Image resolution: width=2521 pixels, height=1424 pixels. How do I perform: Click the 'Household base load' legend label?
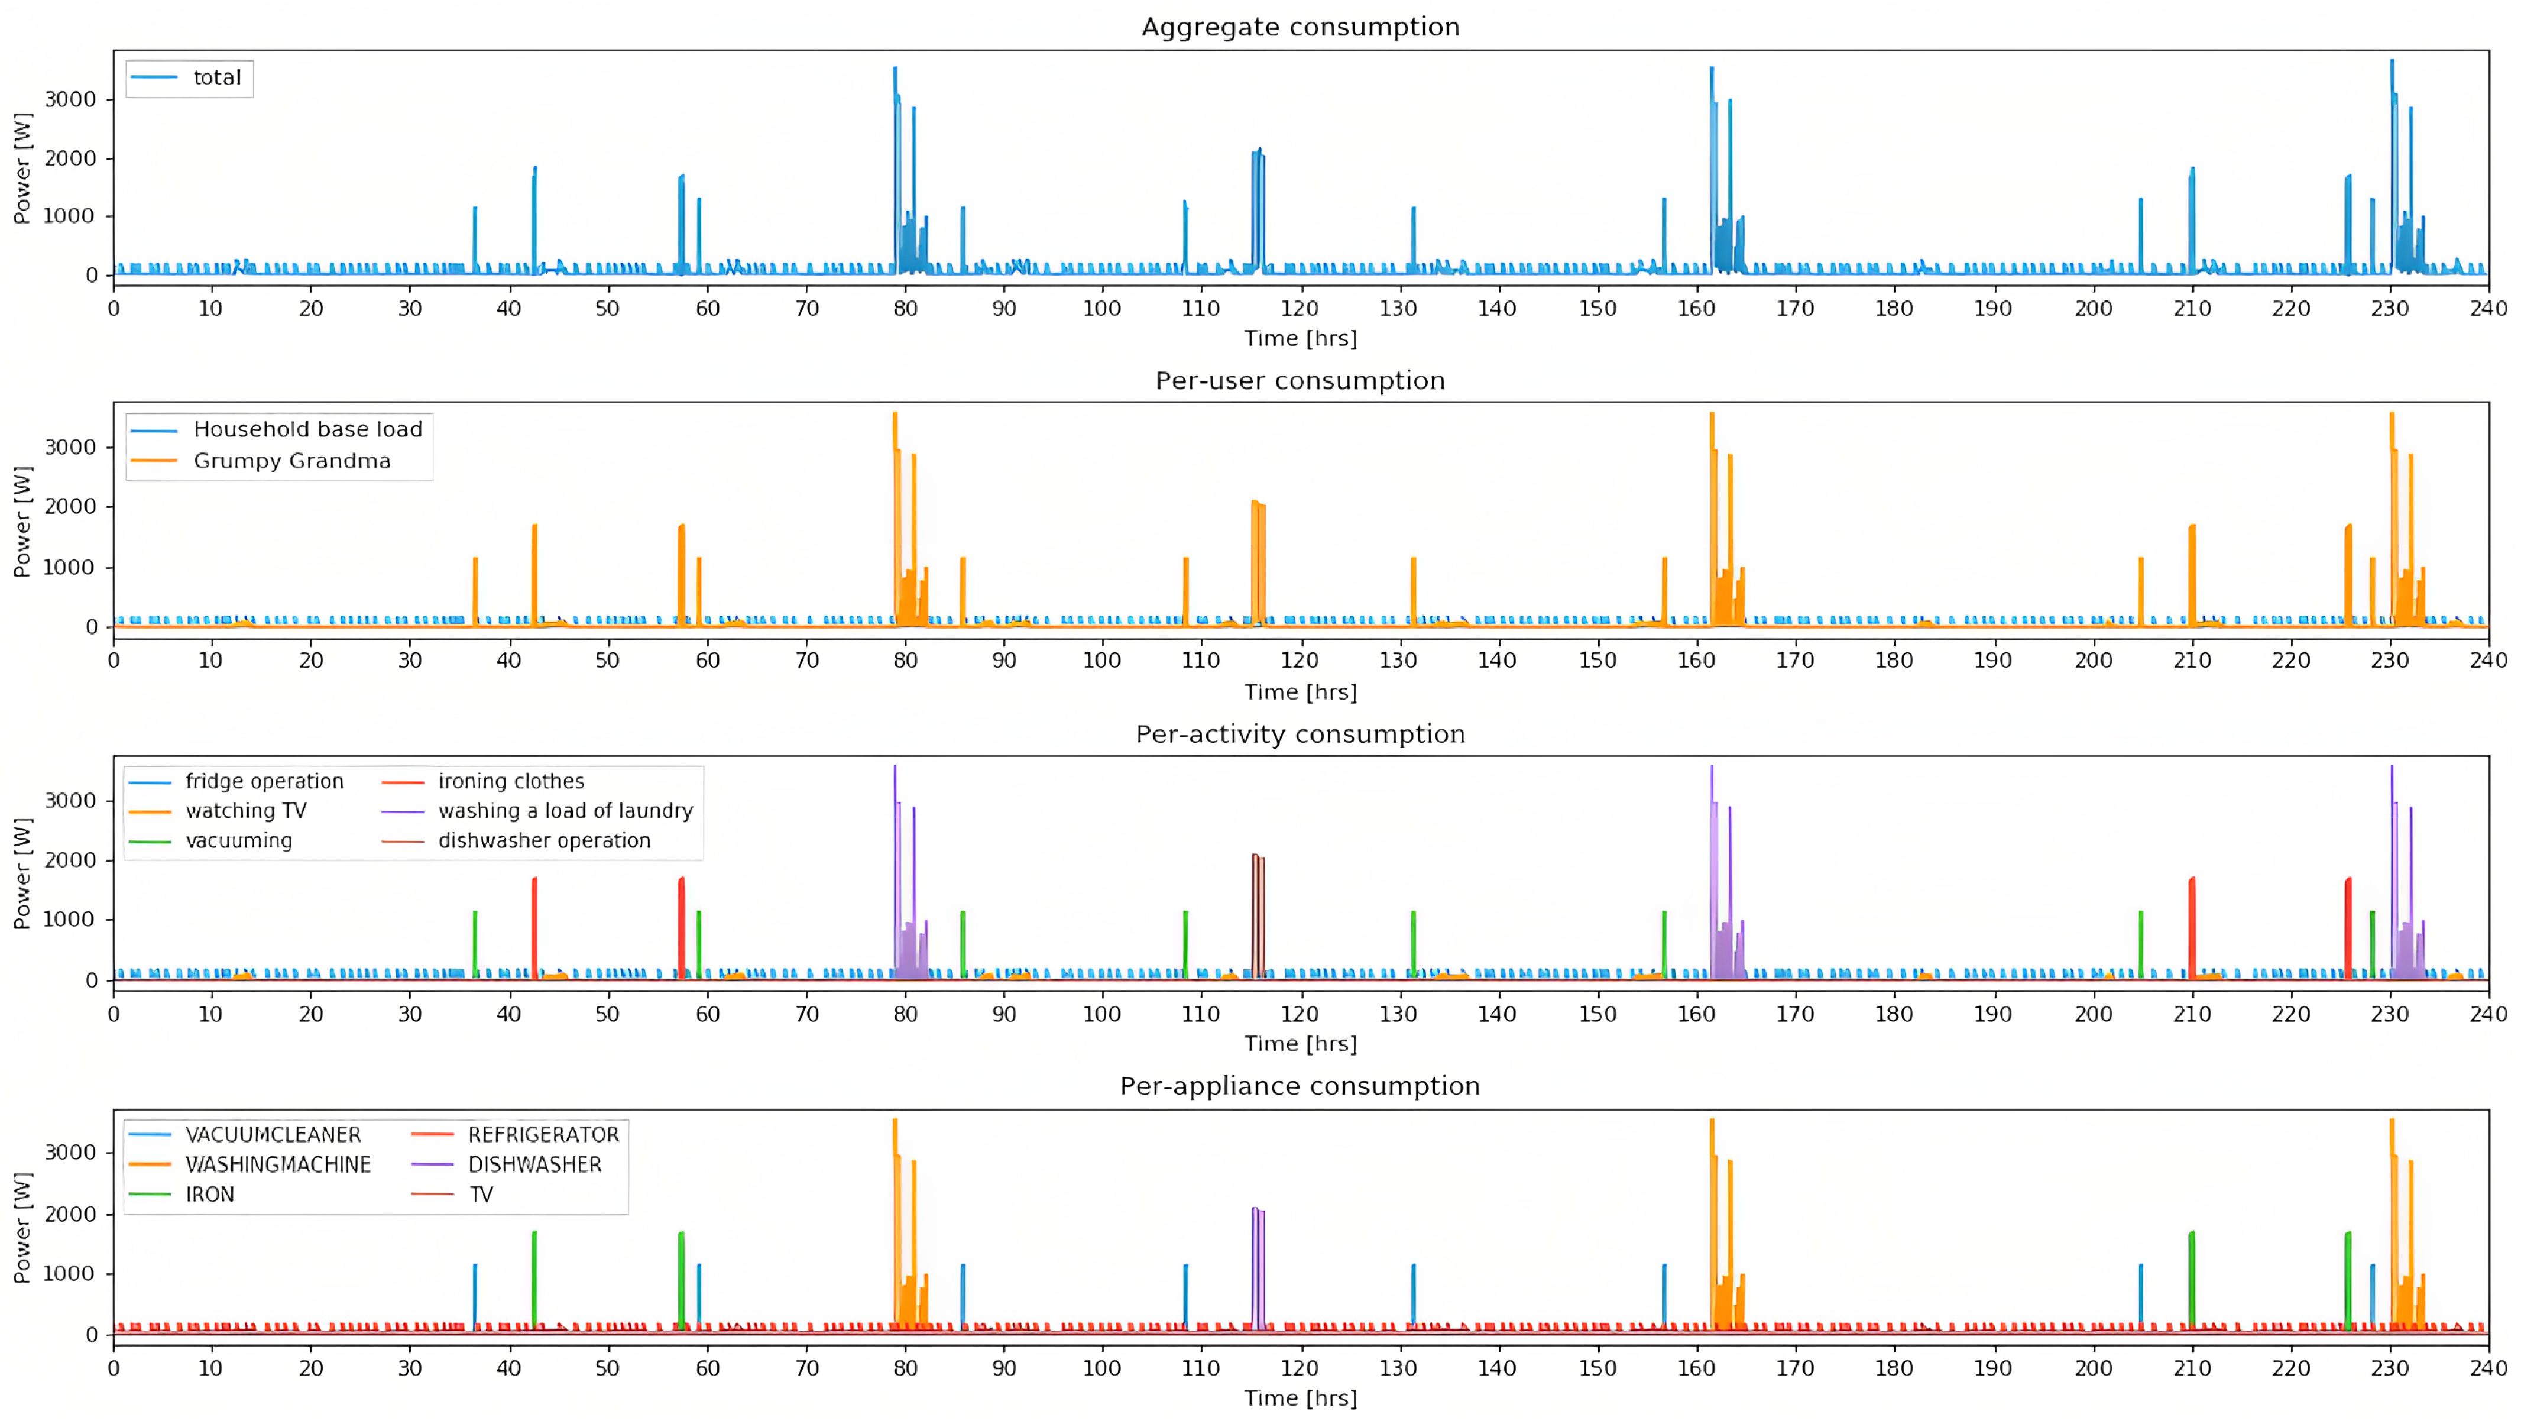pos(307,429)
